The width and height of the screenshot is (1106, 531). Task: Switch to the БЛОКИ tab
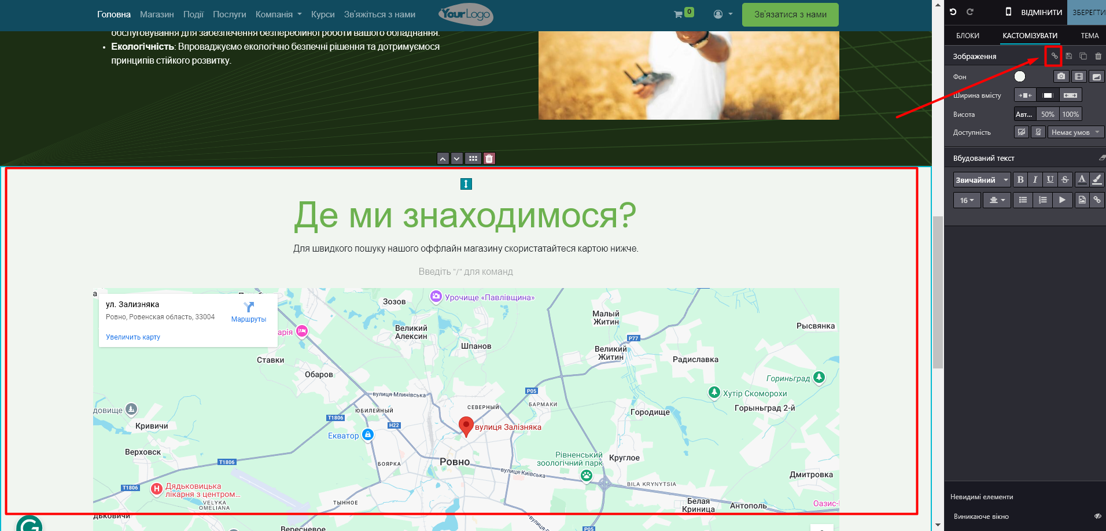(x=968, y=36)
